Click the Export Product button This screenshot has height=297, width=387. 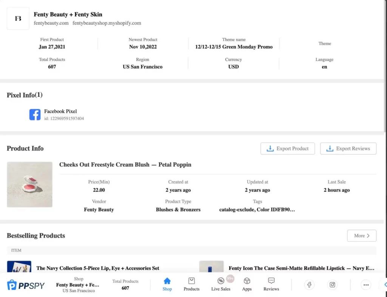click(x=288, y=148)
